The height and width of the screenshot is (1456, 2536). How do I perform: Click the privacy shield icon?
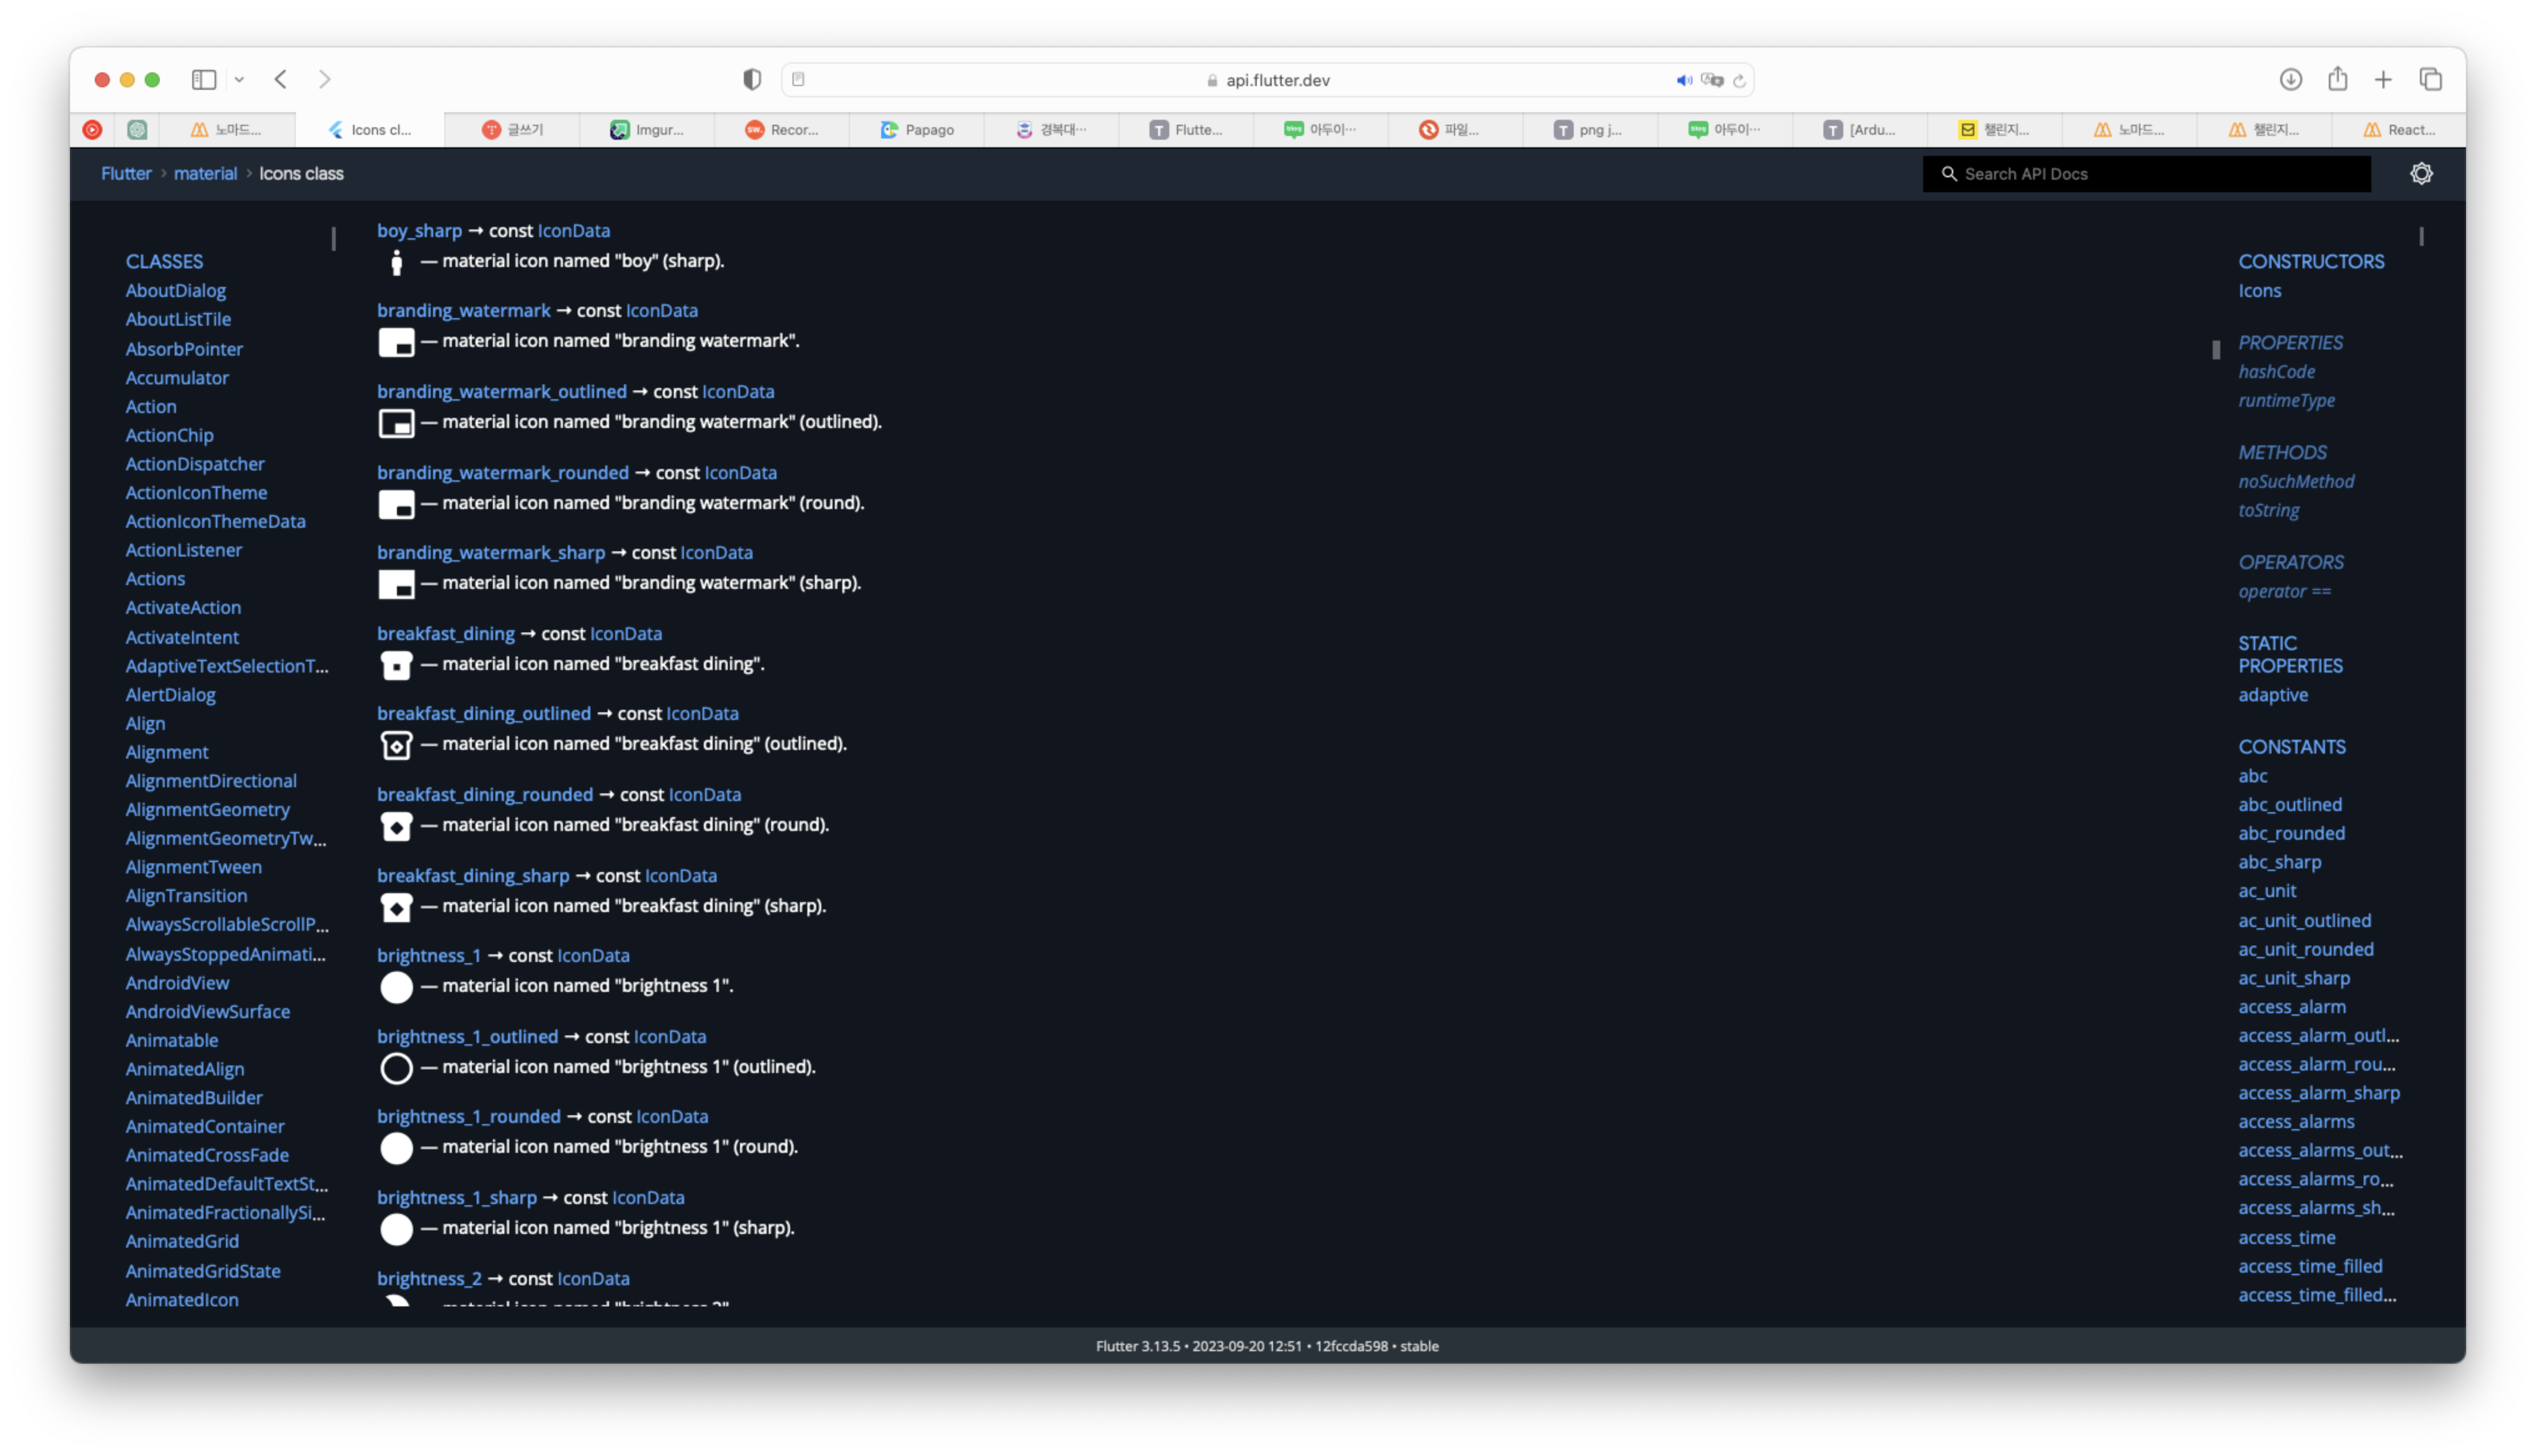(x=752, y=79)
